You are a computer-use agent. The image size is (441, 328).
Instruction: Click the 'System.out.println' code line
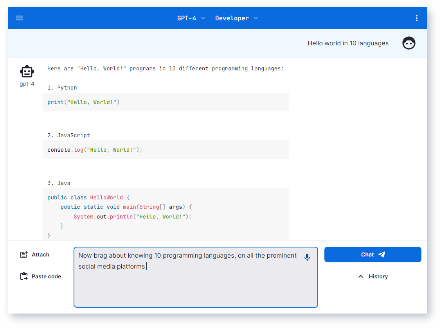click(133, 217)
